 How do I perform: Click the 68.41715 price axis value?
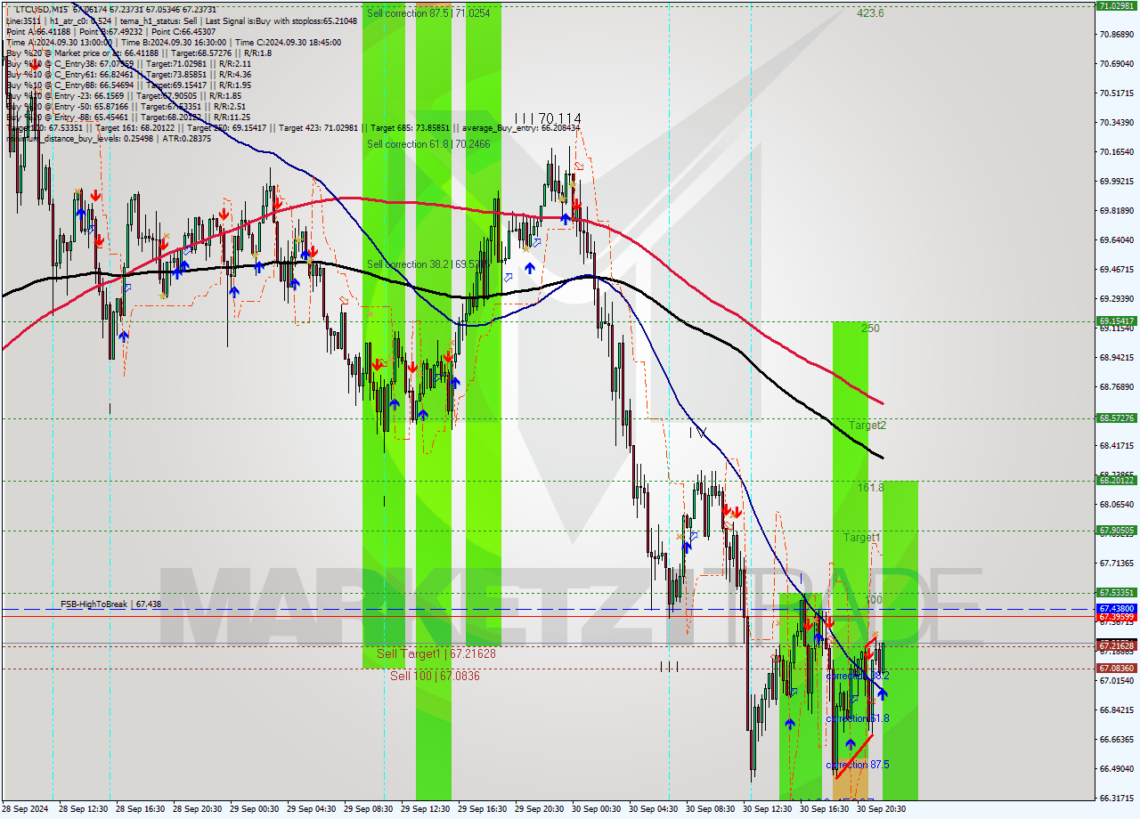tap(1116, 445)
